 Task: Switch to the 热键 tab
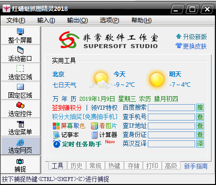coord(114,166)
